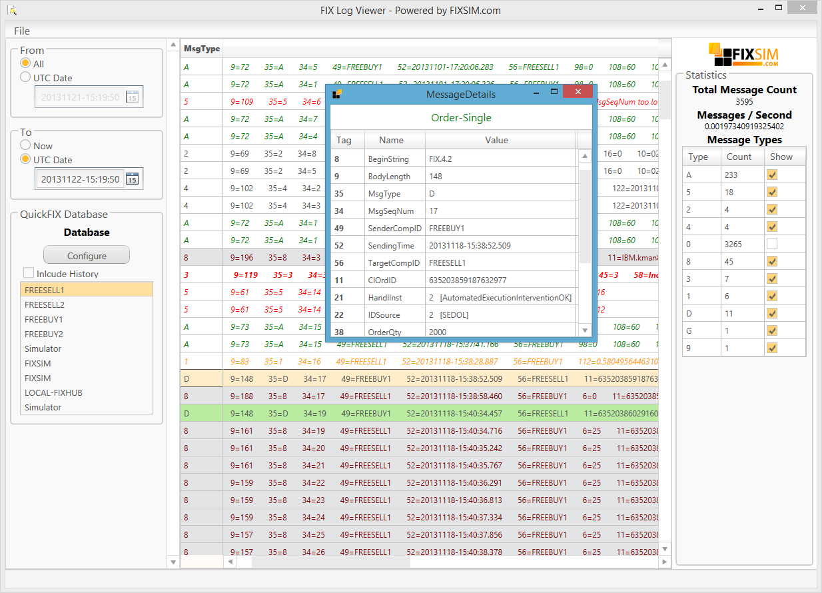Viewport: 822px width, 593px height.
Task: Select FREESELL1 in the database session list
Action: tap(87, 290)
